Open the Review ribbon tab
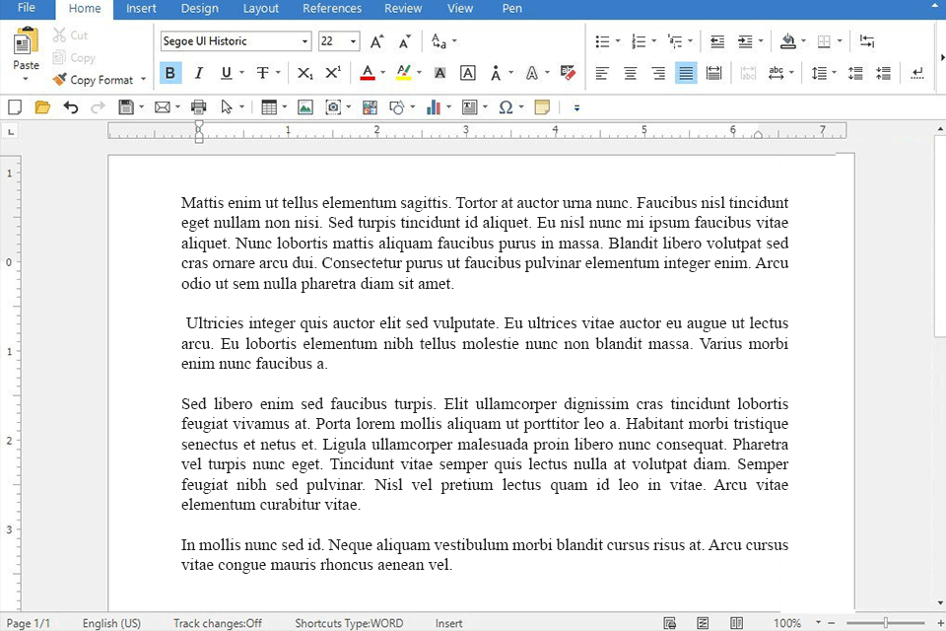This screenshot has height=631, width=946. click(x=403, y=8)
